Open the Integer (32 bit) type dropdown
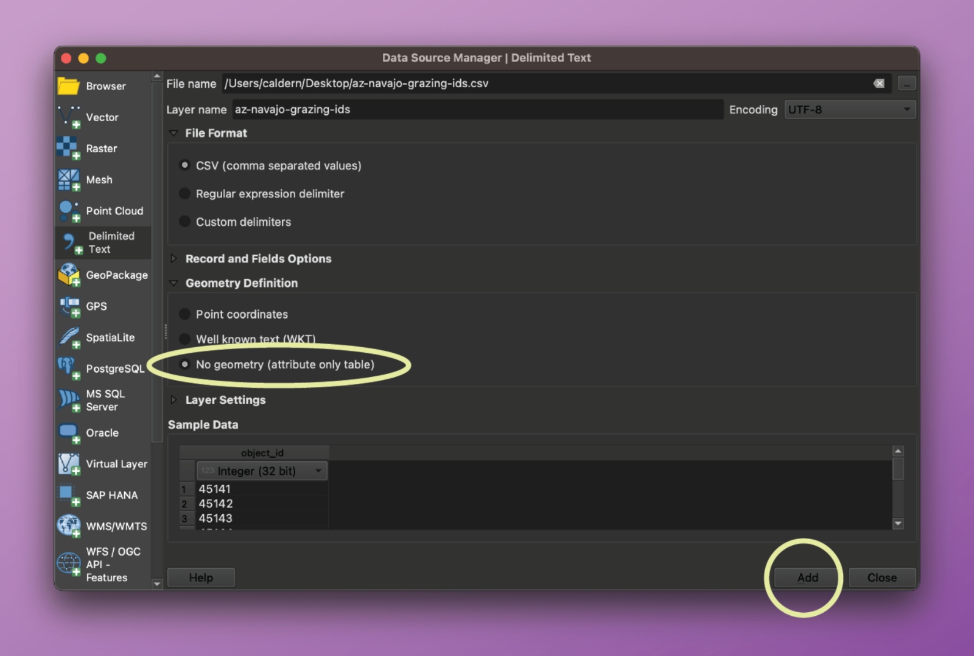Viewport: 974px width, 656px height. [262, 471]
